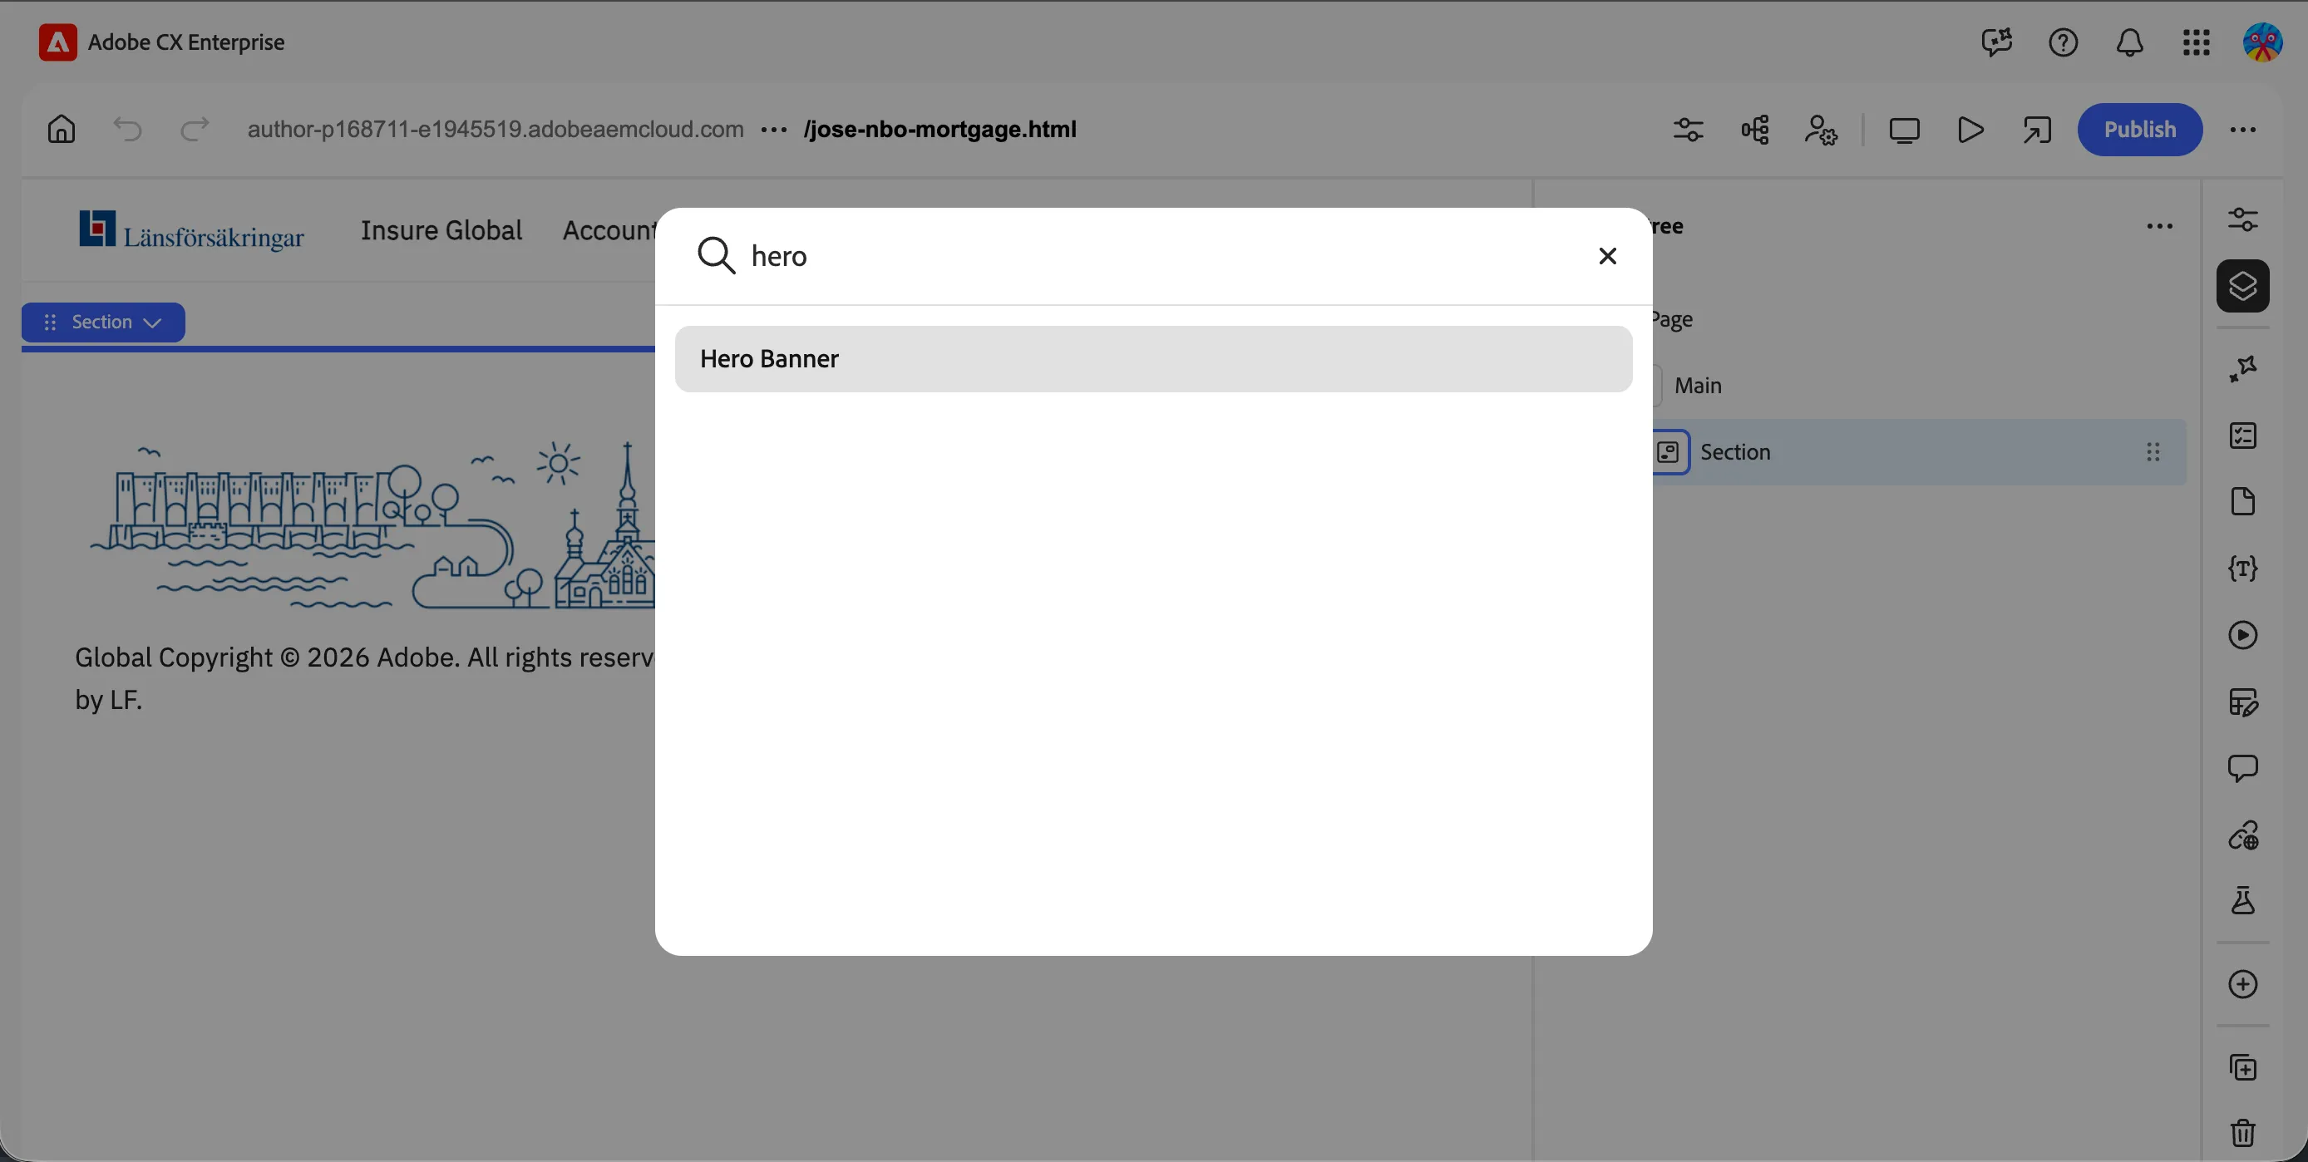The image size is (2308, 1162).
Task: Open the apps grid switcher
Action: coord(2196,42)
